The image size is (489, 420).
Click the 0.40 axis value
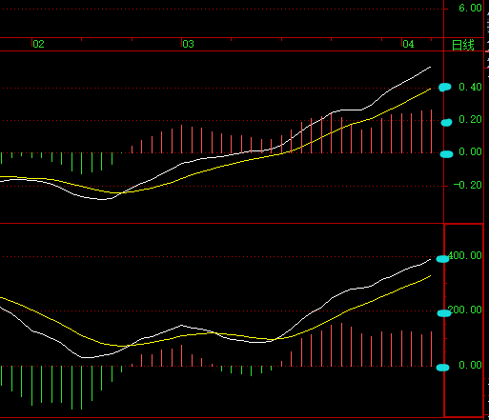tap(470, 87)
